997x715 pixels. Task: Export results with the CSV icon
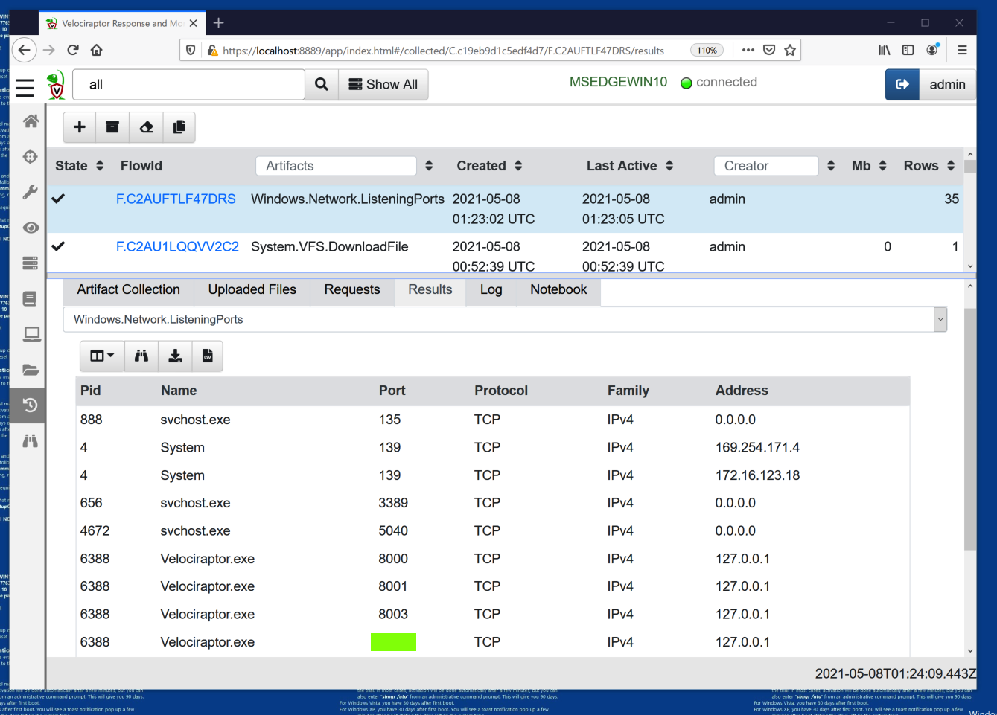pyautogui.click(x=208, y=356)
